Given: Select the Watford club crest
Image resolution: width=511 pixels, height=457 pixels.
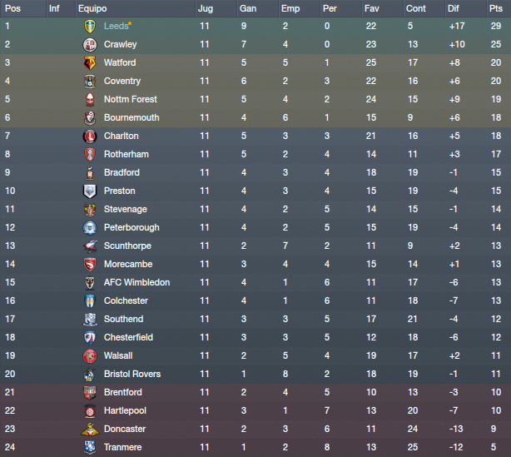Looking at the screenshot, I should tap(90, 63).
